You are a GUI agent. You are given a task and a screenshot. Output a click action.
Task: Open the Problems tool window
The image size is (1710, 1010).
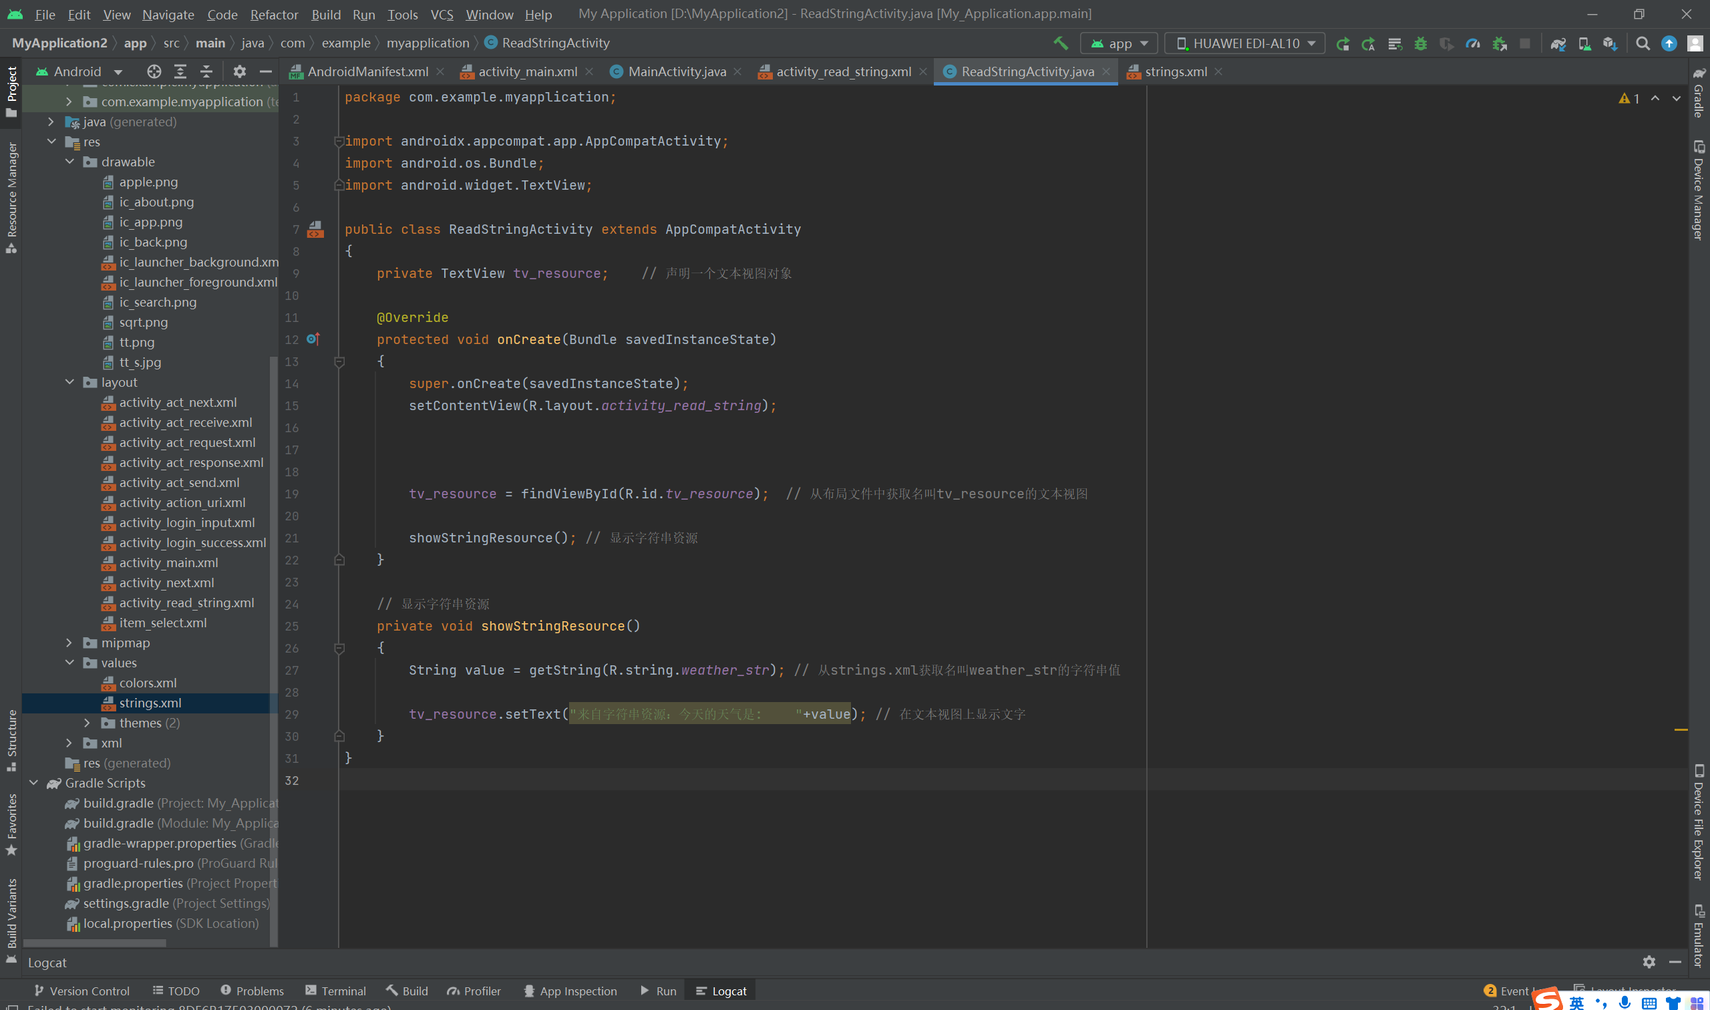[252, 991]
